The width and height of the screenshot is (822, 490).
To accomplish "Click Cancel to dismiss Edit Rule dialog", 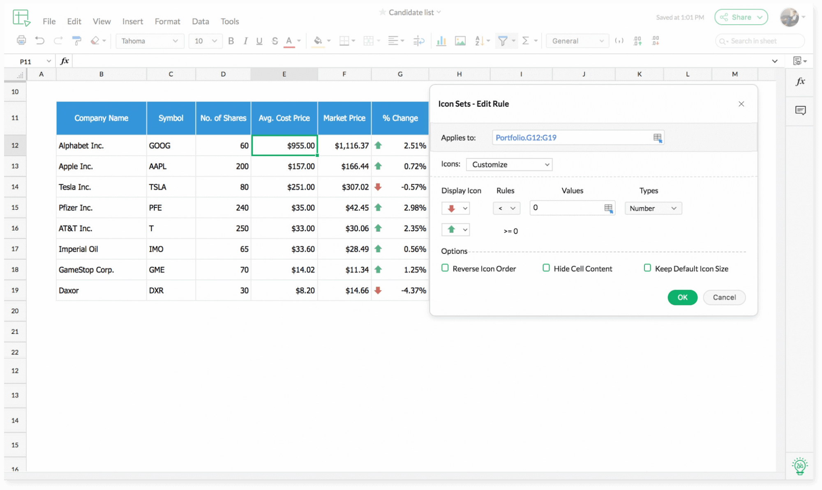I will (x=723, y=297).
